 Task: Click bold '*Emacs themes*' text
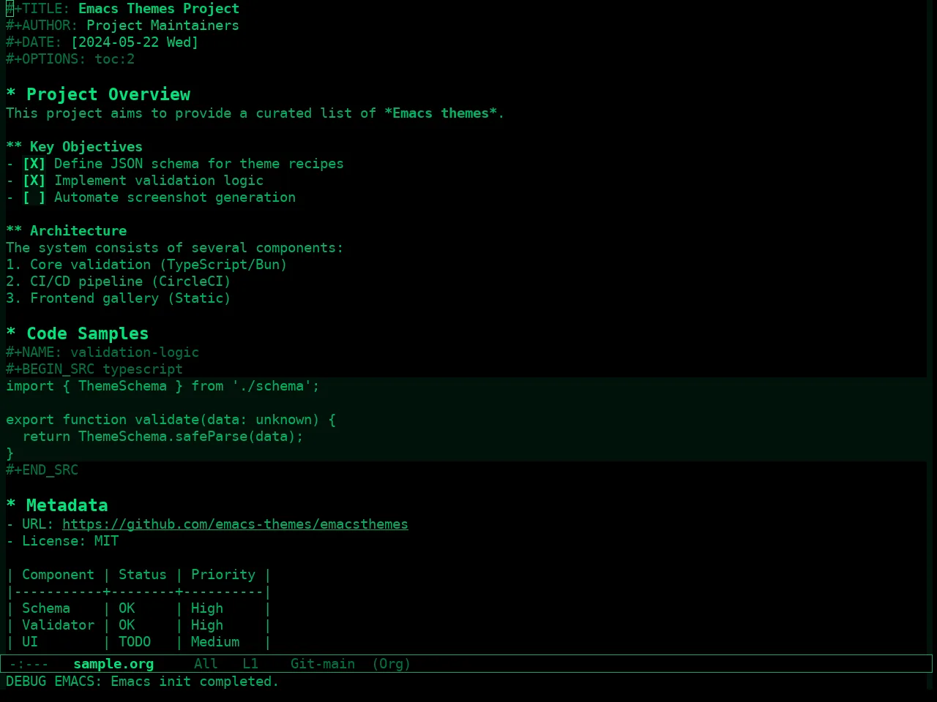point(441,113)
